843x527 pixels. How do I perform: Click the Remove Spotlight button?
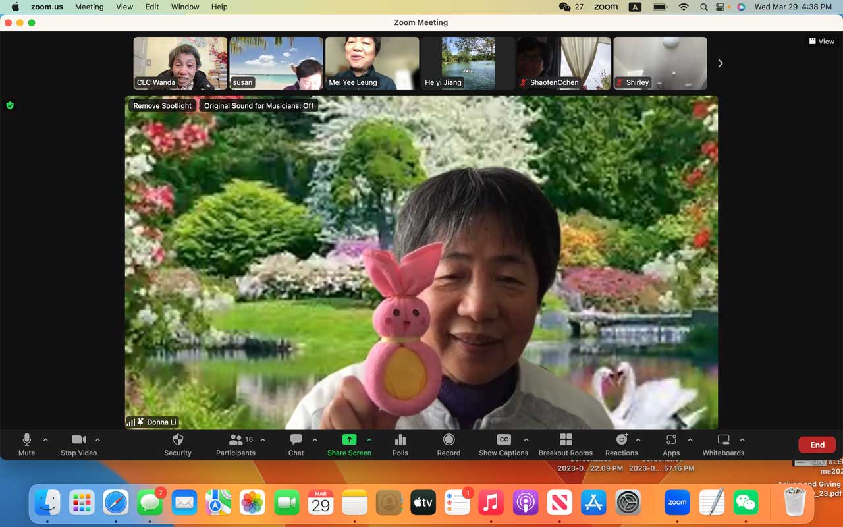pos(162,105)
